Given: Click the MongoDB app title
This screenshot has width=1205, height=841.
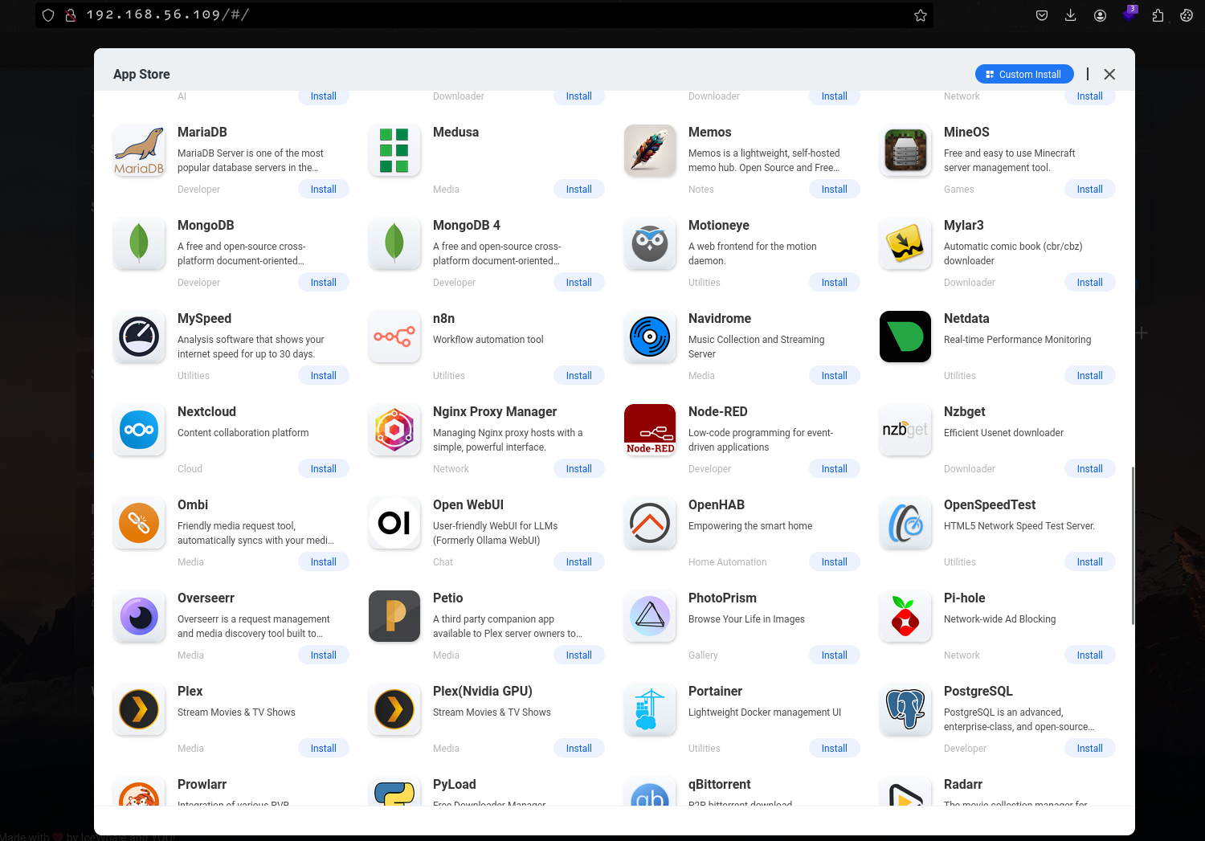Looking at the screenshot, I should pyautogui.click(x=206, y=225).
